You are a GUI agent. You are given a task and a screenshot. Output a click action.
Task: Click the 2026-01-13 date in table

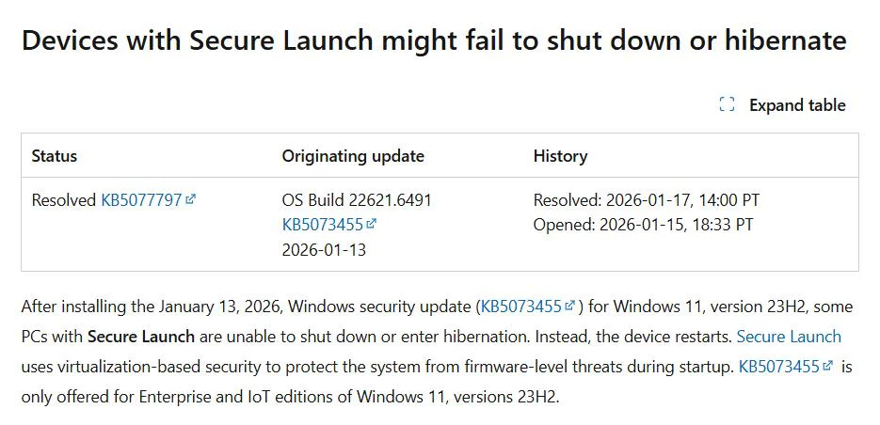click(x=324, y=250)
